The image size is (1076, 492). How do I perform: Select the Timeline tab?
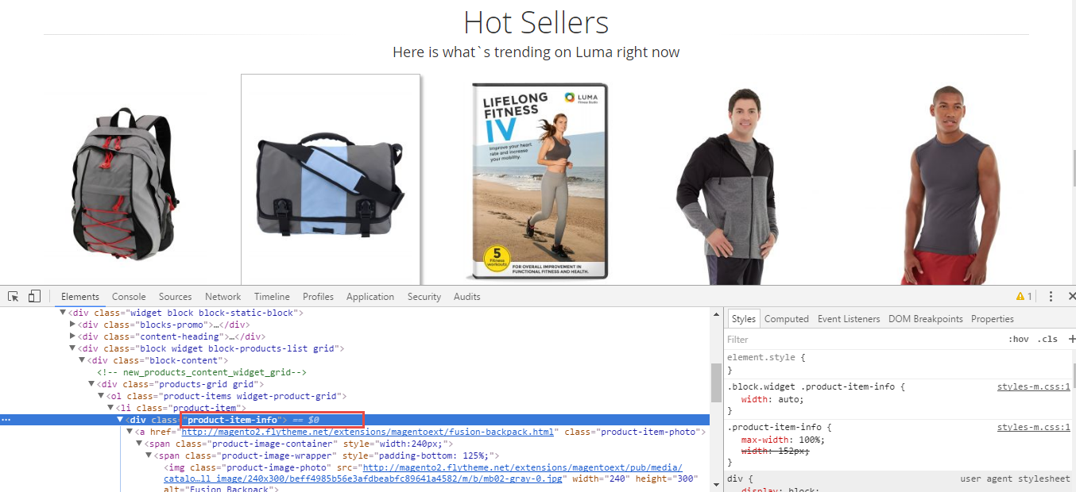(x=272, y=296)
